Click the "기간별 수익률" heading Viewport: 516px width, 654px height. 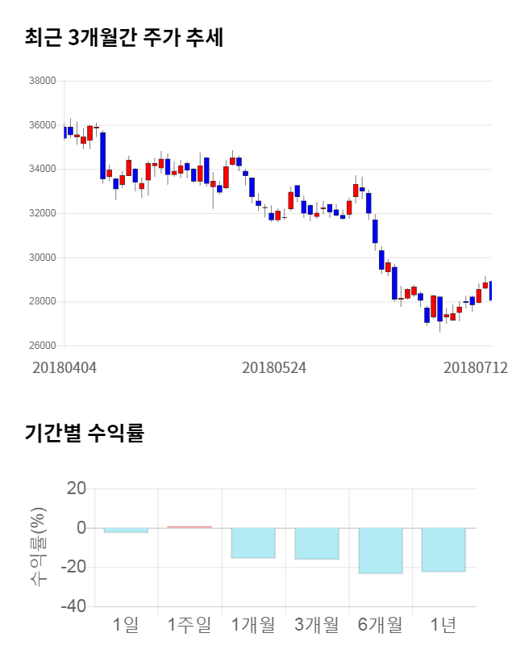click(84, 433)
